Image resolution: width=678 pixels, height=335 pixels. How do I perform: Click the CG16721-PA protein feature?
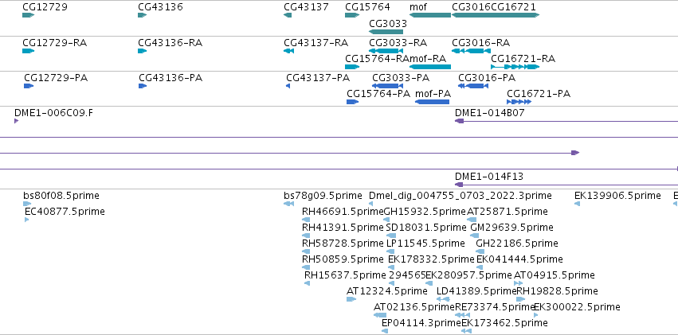[x=519, y=102]
